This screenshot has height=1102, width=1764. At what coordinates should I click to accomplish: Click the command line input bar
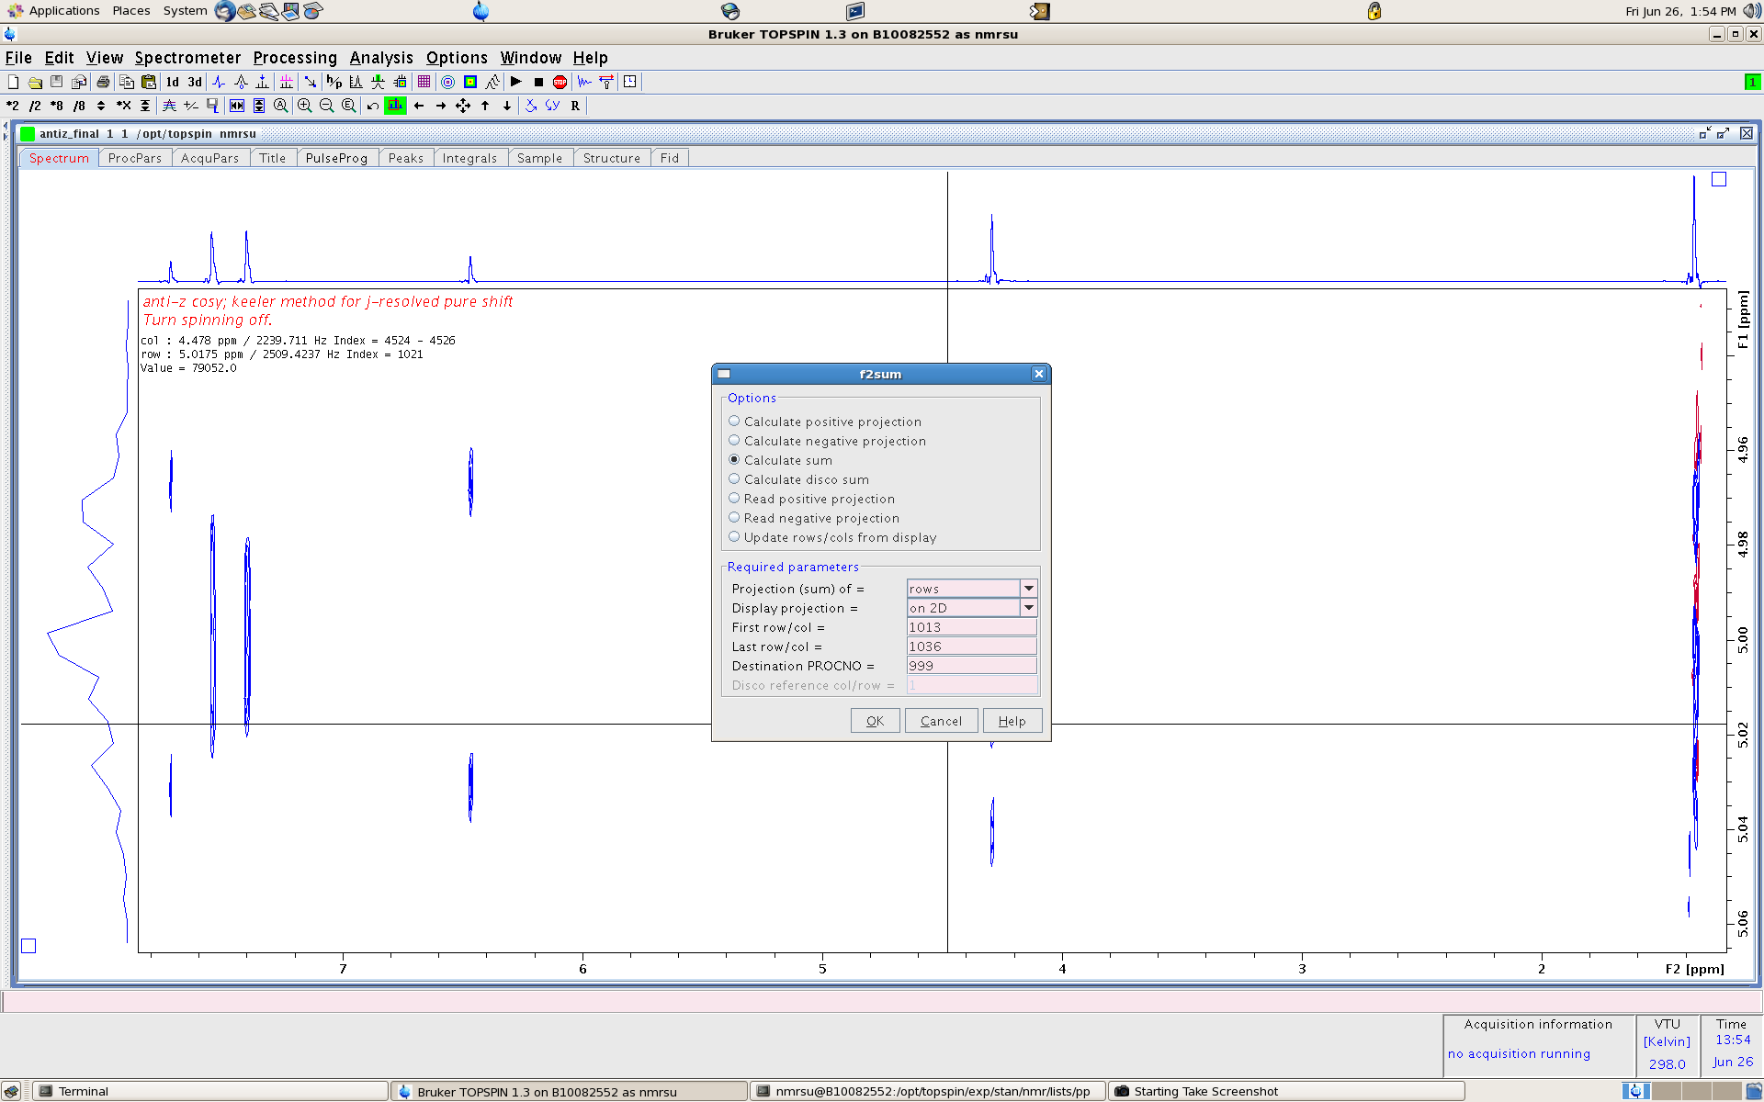click(x=880, y=1000)
